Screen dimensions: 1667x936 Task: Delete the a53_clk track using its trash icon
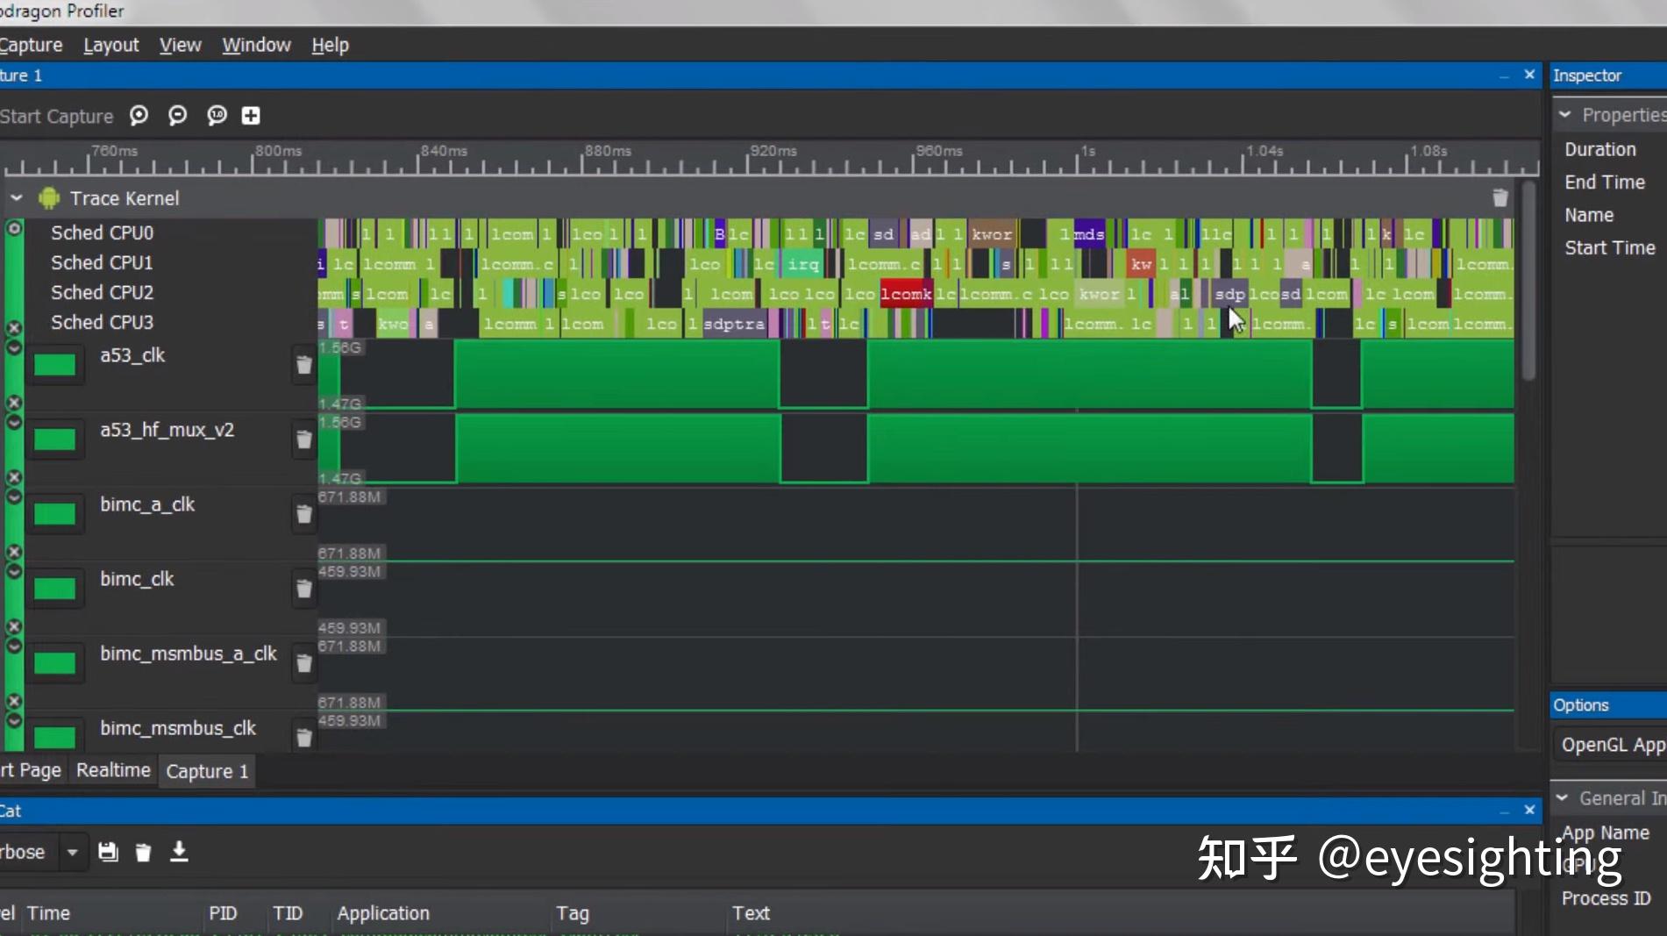pyautogui.click(x=303, y=363)
